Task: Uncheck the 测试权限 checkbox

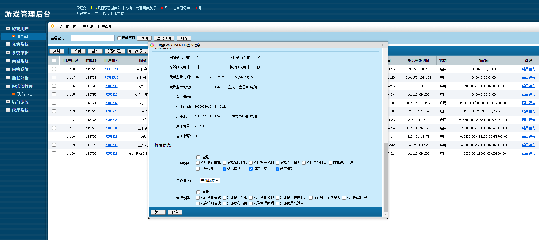Action: [224, 169]
